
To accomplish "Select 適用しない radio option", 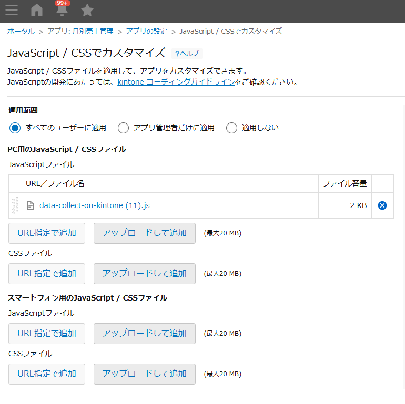I will 231,128.
